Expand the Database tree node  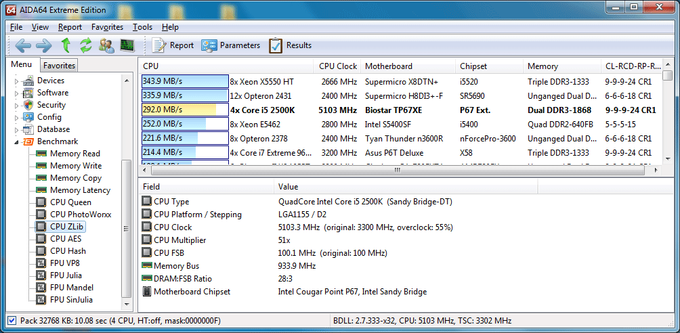click(17, 129)
